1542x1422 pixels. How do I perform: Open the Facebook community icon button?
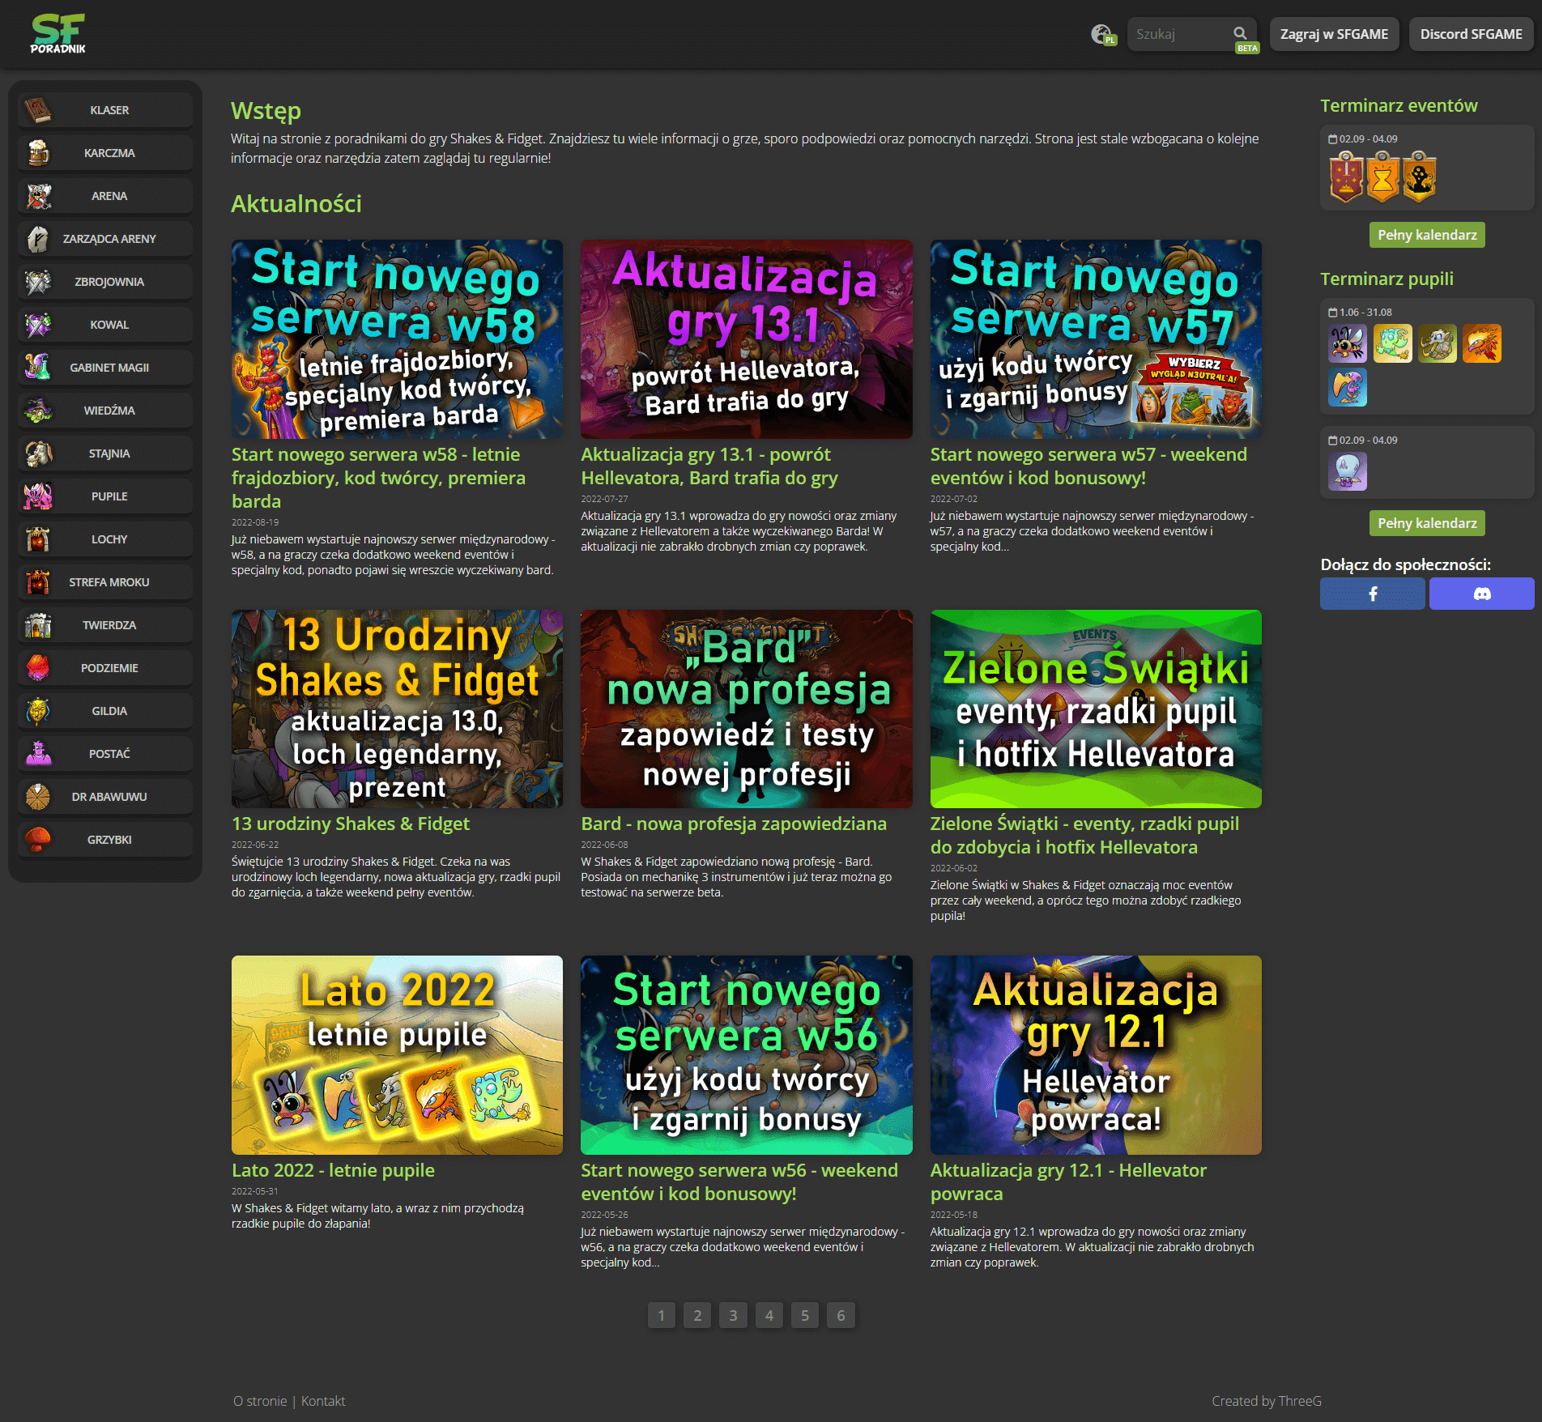(1372, 594)
